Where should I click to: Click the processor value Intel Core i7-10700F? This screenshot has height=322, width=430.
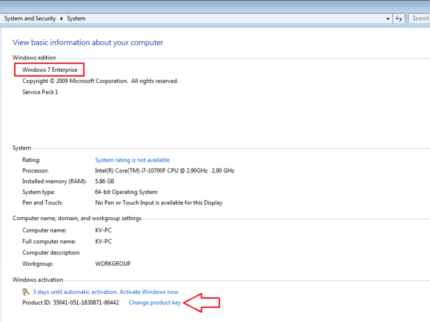(165, 171)
